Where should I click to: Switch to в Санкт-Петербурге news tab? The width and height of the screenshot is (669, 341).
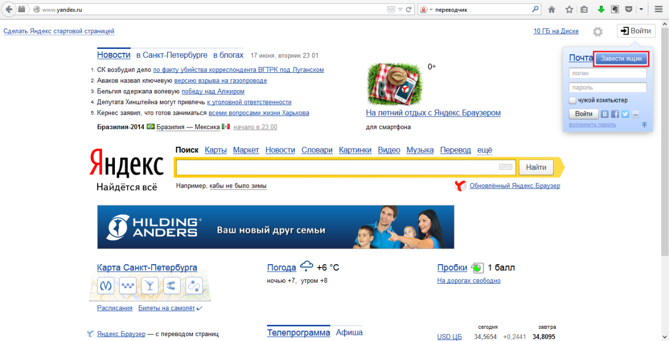click(172, 55)
